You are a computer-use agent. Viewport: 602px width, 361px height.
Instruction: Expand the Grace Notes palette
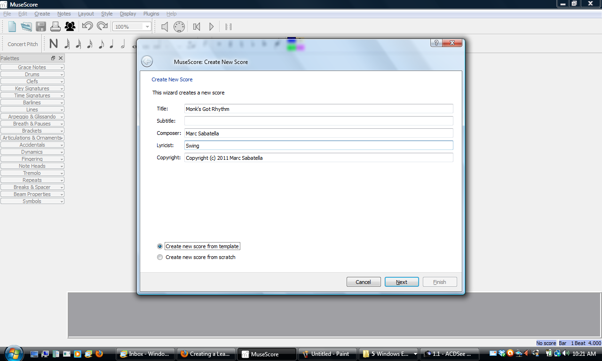(x=32, y=67)
